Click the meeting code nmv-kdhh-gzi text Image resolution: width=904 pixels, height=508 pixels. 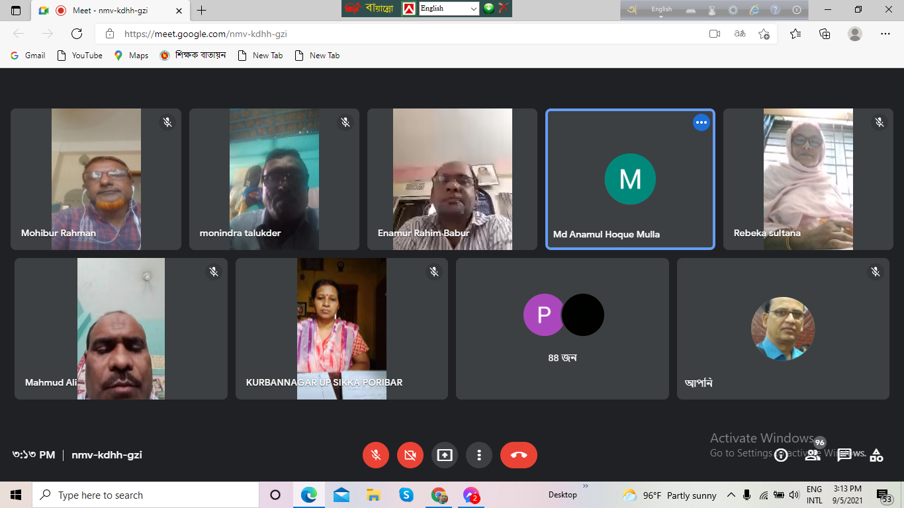(107, 455)
